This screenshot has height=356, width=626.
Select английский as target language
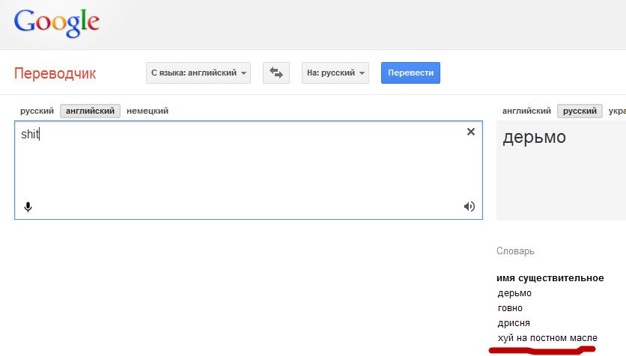tap(526, 111)
